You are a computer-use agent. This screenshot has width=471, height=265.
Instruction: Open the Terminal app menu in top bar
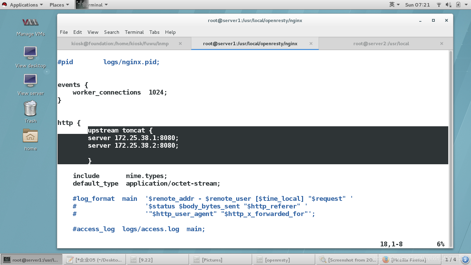(92, 5)
